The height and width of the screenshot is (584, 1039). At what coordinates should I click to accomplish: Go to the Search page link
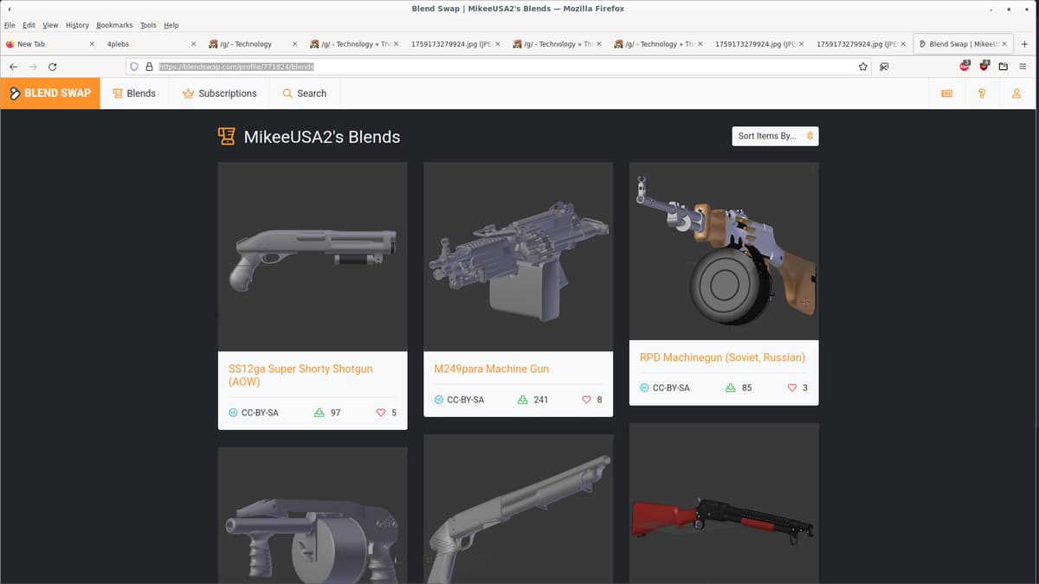(x=304, y=93)
